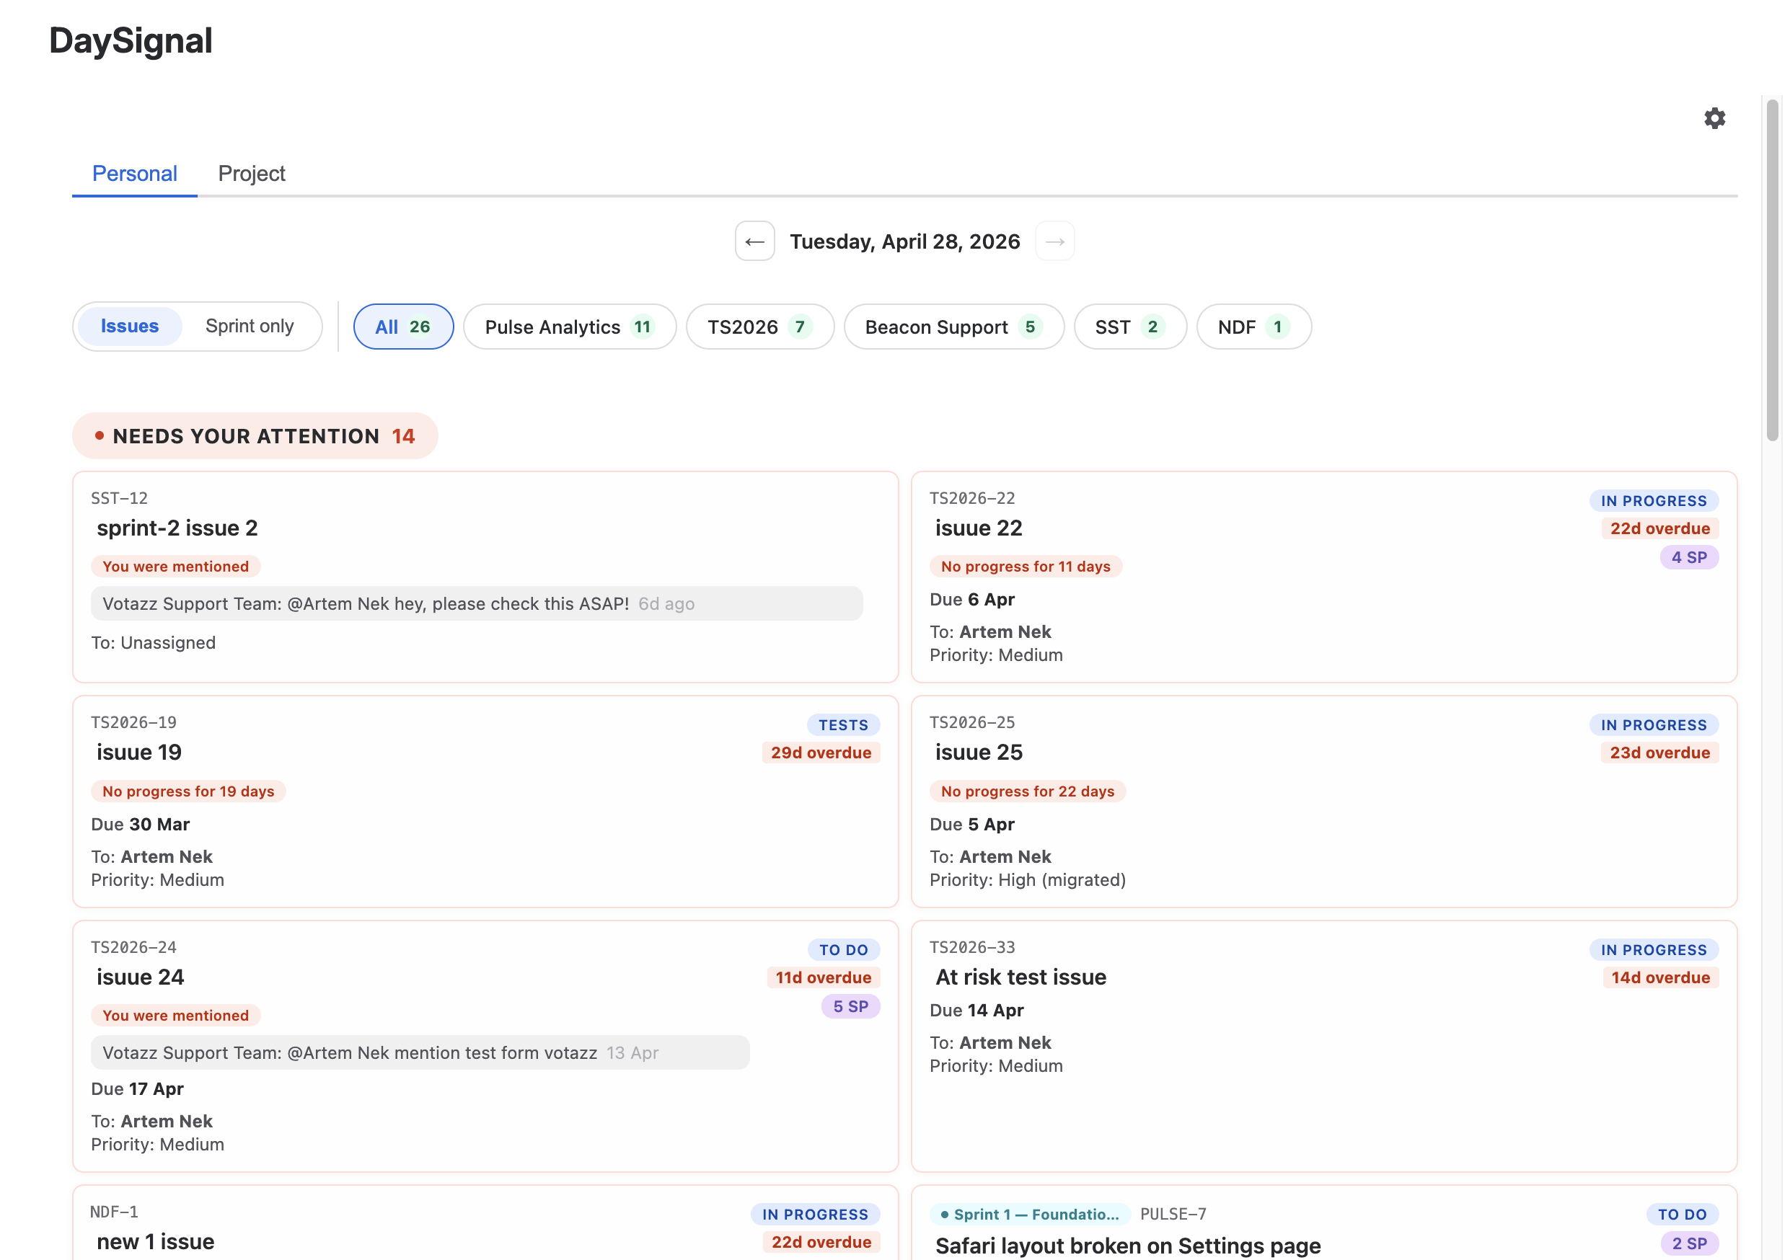
Task: Filter by Pulse Analytics project
Action: [x=568, y=327]
